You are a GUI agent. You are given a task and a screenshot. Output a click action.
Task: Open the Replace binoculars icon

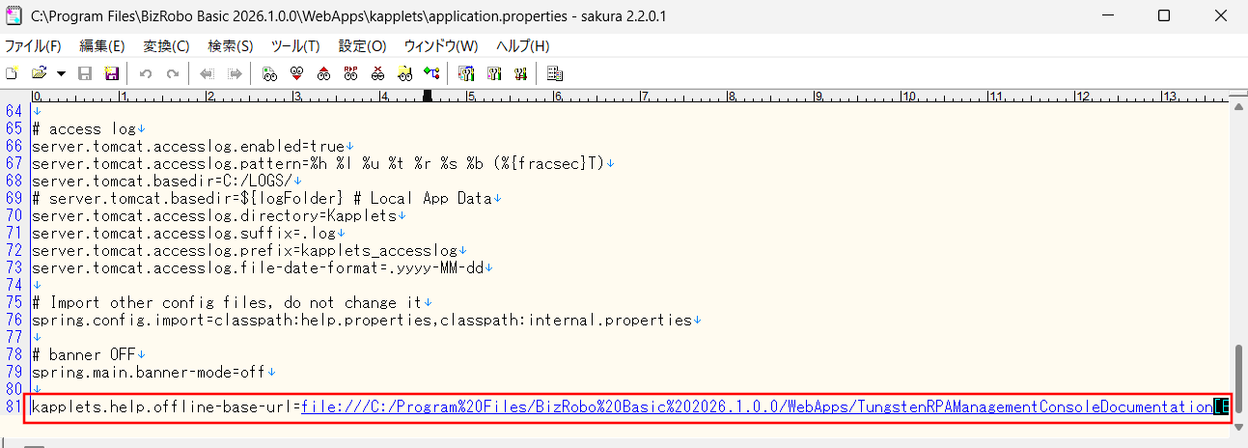click(351, 73)
